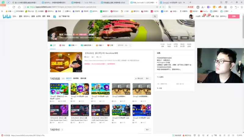
Task: Open the three-dot menu on banner
Action: [x=193, y=38]
